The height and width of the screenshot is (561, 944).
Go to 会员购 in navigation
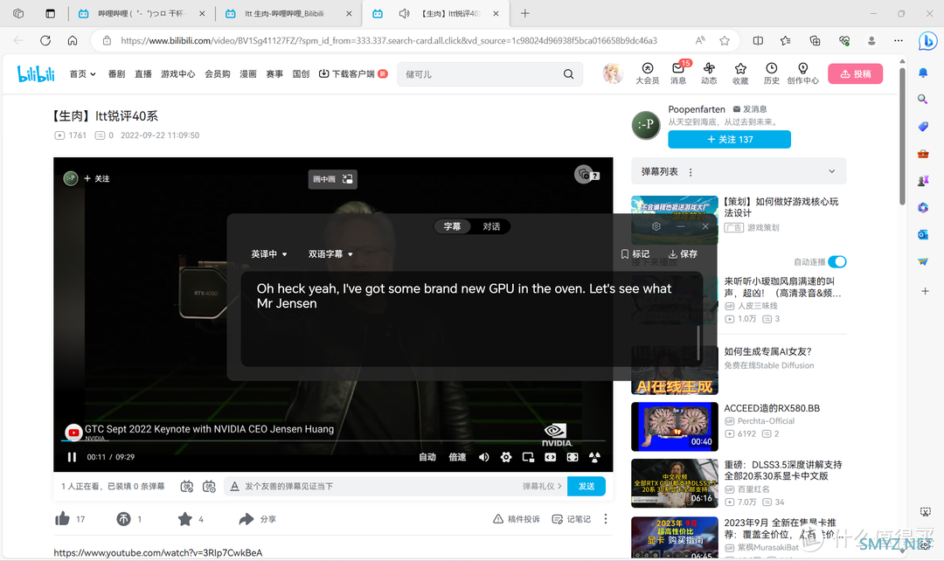tap(218, 74)
